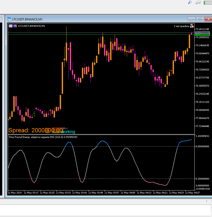Click the Spread value text
The height and width of the screenshot is (217, 212).
[x=36, y=130]
